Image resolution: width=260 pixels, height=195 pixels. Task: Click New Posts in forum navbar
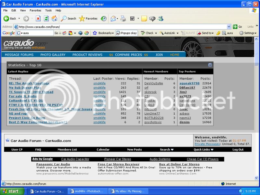click(134, 149)
